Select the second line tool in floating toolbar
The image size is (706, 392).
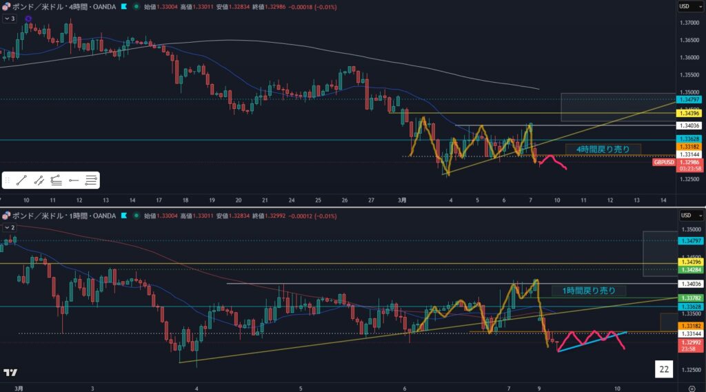pyautogui.click(x=39, y=180)
